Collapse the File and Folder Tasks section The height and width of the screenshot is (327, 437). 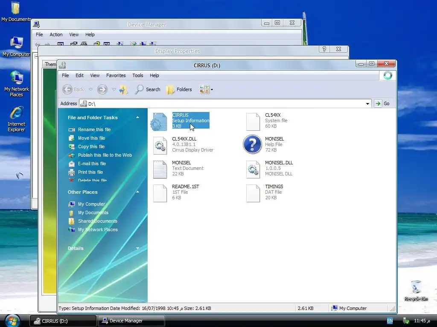tap(137, 118)
